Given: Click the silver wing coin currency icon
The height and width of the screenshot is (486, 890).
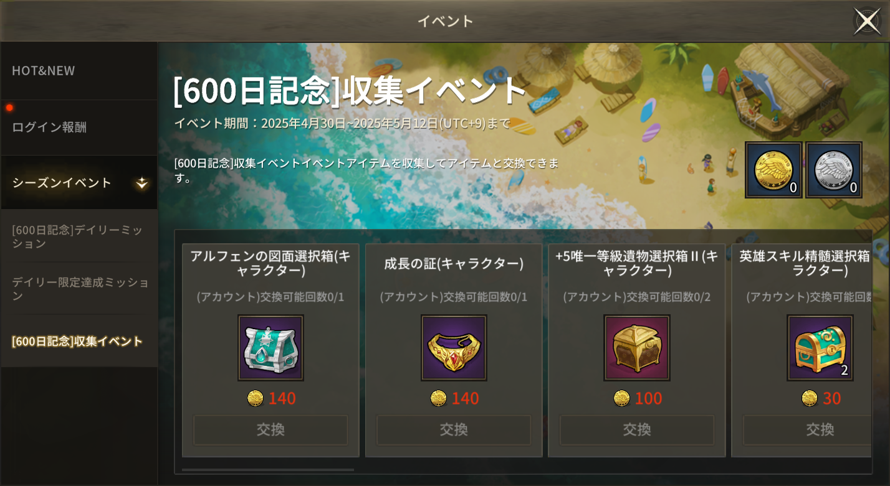Looking at the screenshot, I should 834,170.
